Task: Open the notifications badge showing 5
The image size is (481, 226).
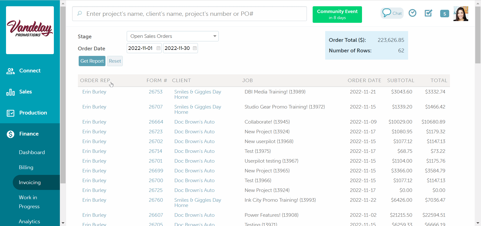Action: tap(444, 14)
